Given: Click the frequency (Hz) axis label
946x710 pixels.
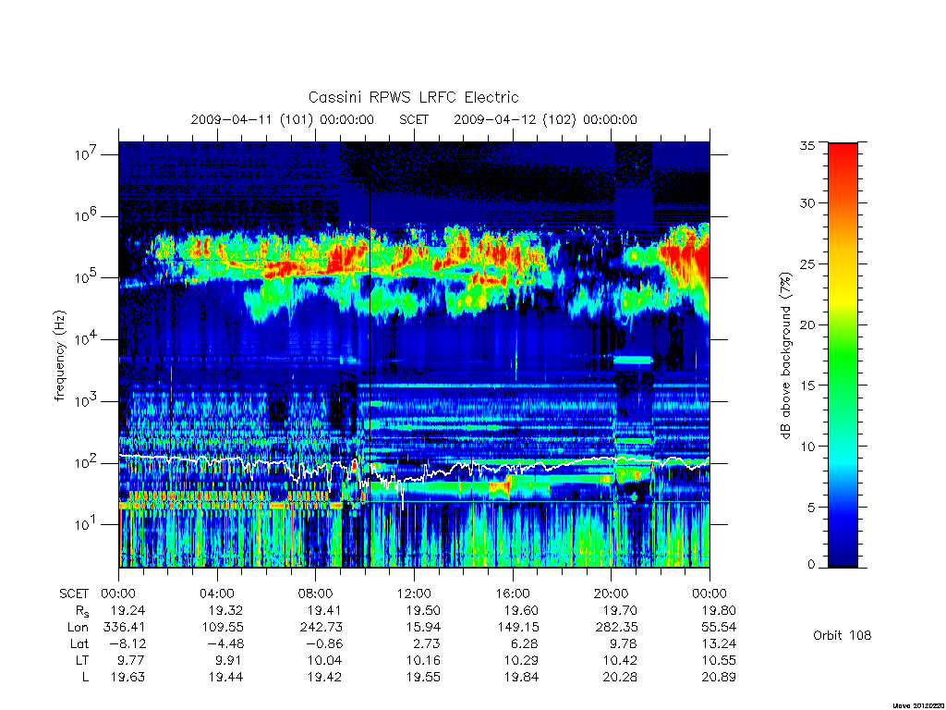Looking at the screenshot, I should (60, 355).
